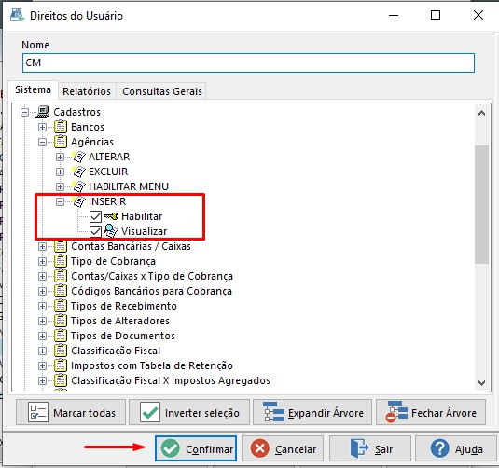The image size is (499, 468).
Task: Open help with the Ajuda button
Action: [x=456, y=448]
